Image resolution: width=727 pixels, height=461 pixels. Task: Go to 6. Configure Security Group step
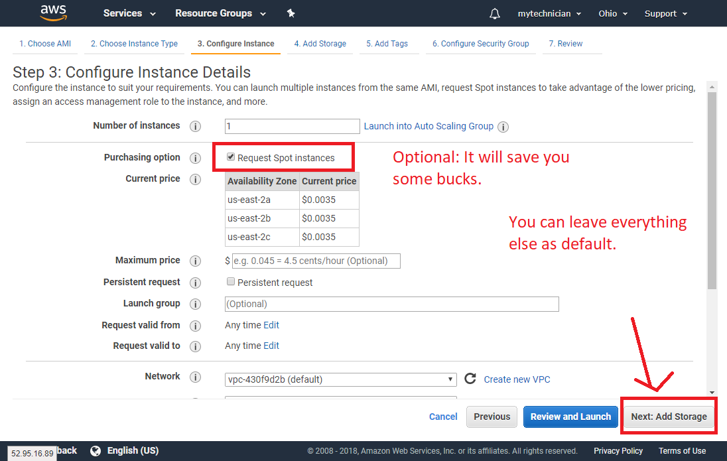[x=481, y=44]
